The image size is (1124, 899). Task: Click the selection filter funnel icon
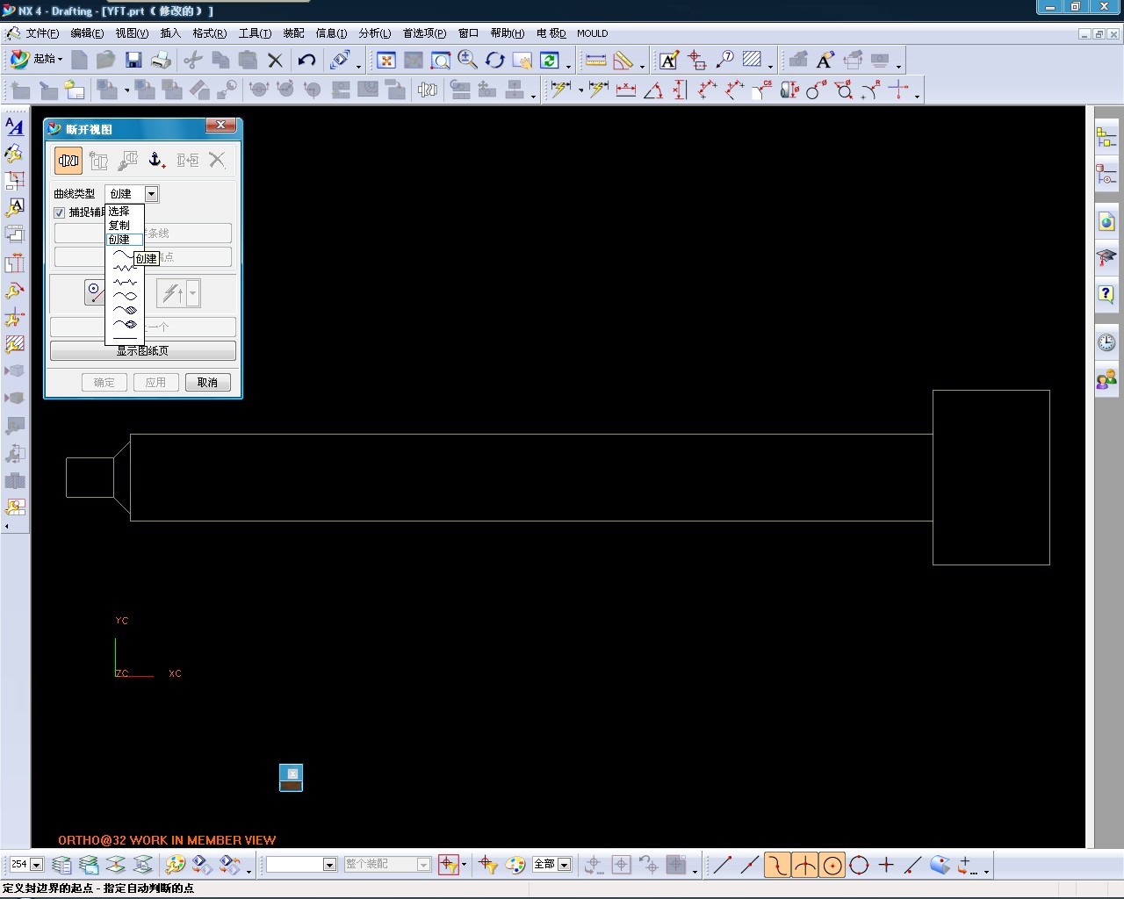click(x=488, y=865)
